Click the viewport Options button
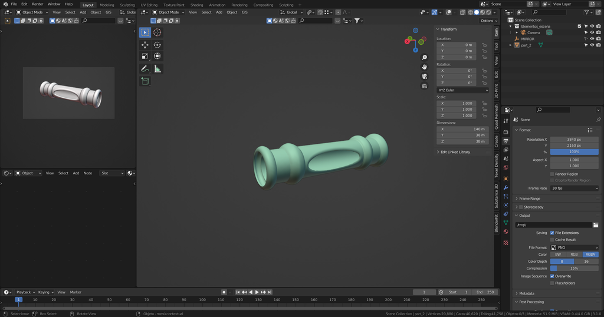The image size is (604, 317). [488, 21]
